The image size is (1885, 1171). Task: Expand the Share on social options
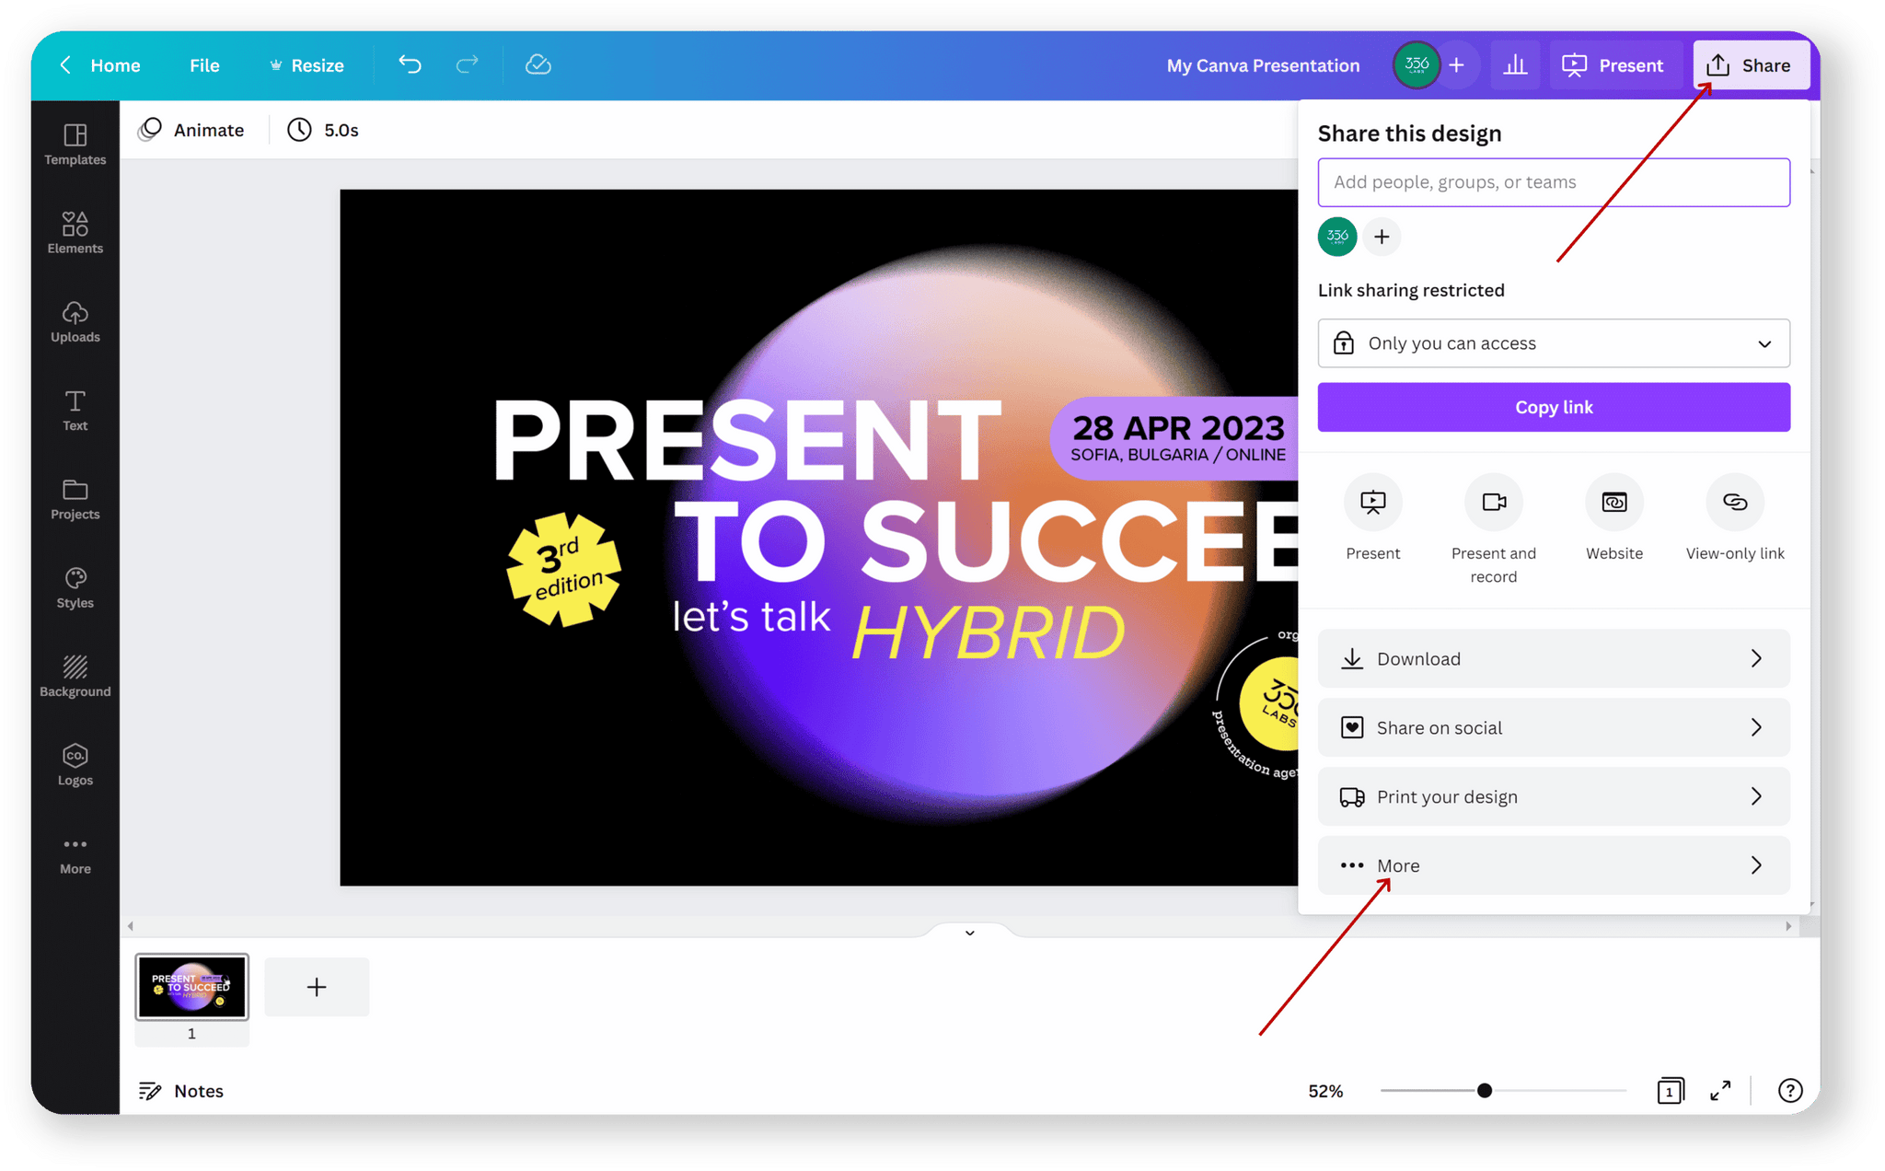coord(1554,727)
